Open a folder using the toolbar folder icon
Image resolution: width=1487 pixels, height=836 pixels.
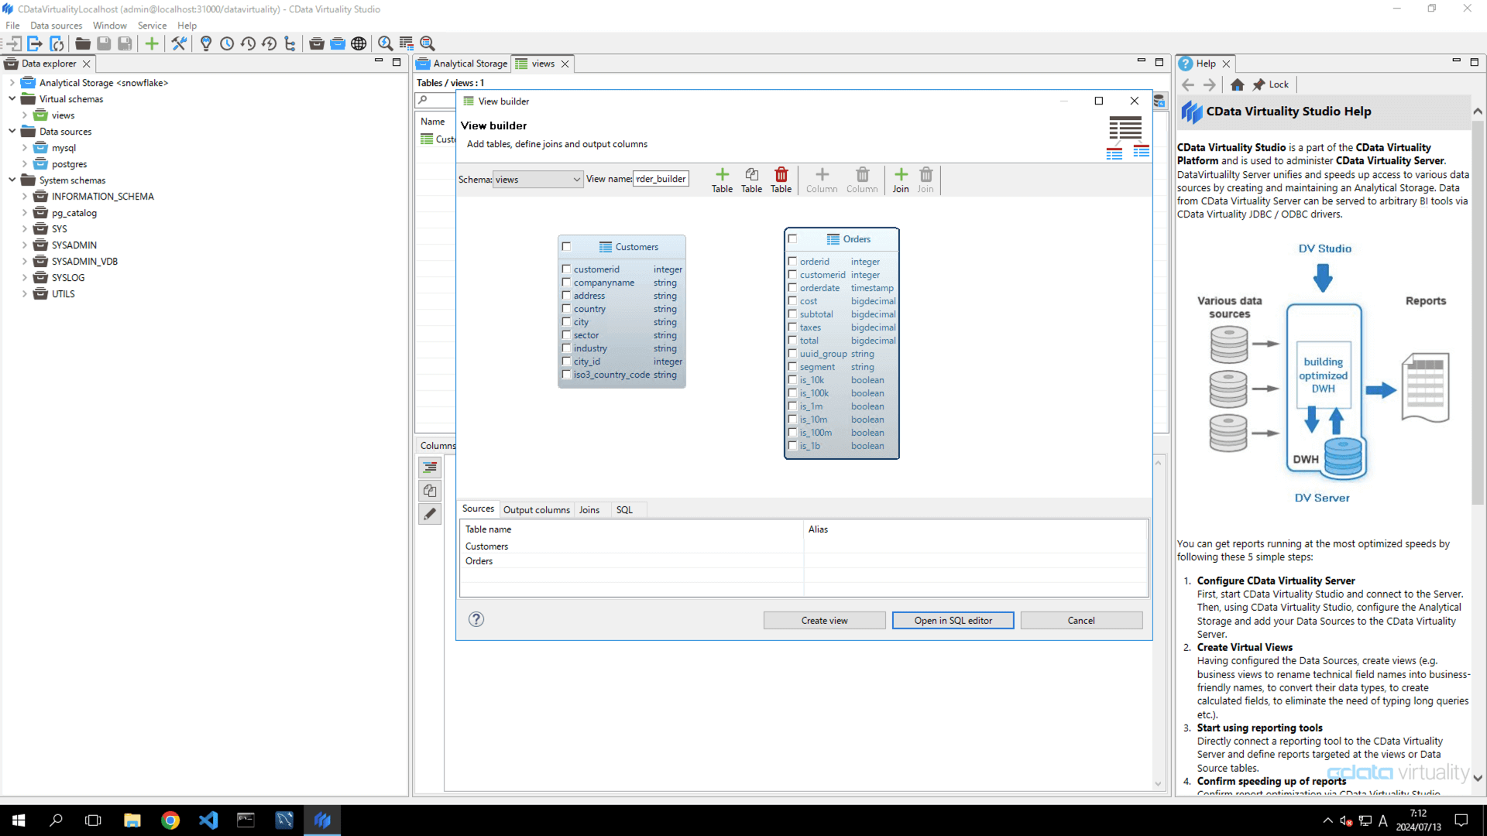tap(82, 43)
